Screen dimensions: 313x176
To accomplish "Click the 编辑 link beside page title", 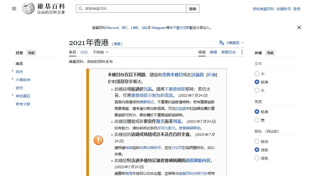I will pos(117,44).
